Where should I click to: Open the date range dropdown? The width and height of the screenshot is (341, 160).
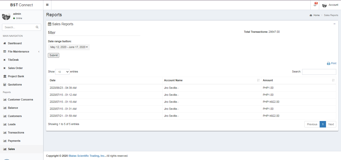(x=69, y=47)
